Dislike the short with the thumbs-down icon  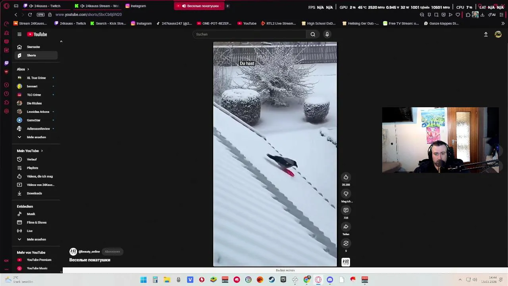[x=346, y=194]
